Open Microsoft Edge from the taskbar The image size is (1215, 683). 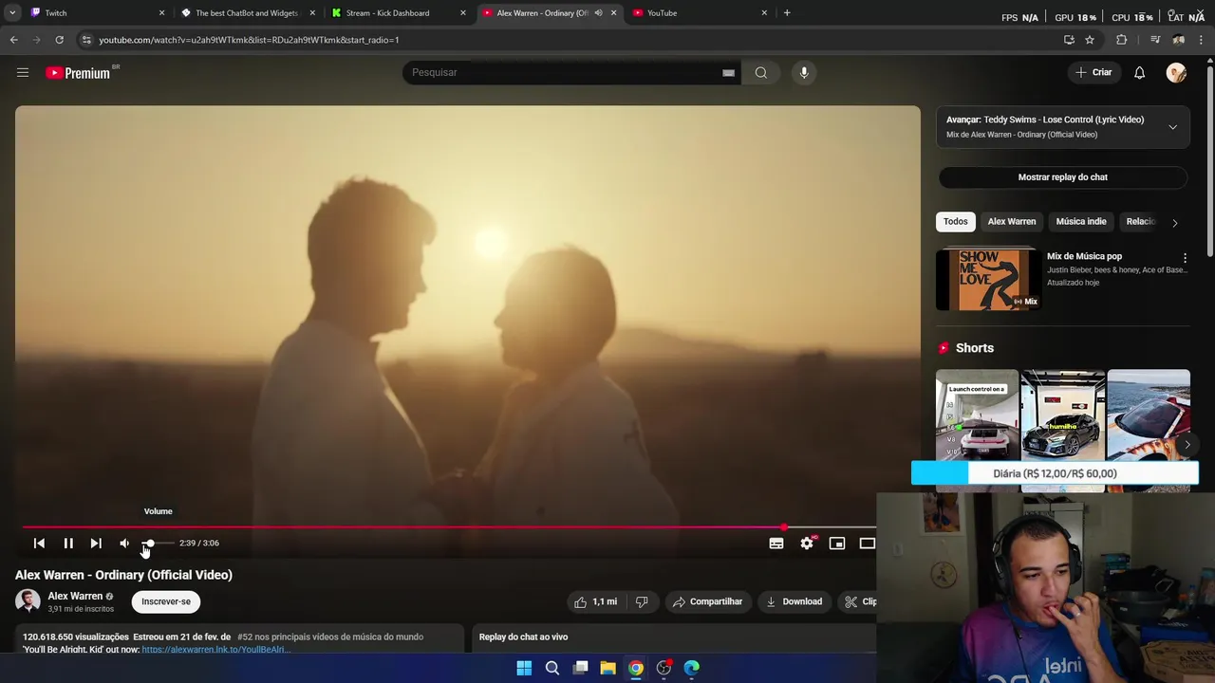point(692,668)
